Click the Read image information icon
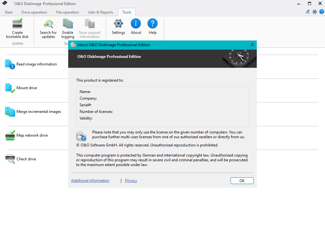The height and width of the screenshot is (228, 325). point(10,64)
